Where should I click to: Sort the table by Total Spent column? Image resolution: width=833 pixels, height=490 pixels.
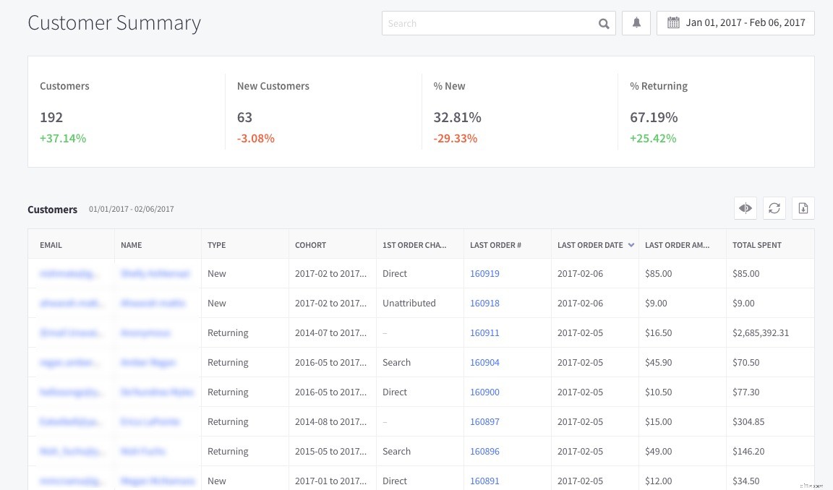coord(756,244)
